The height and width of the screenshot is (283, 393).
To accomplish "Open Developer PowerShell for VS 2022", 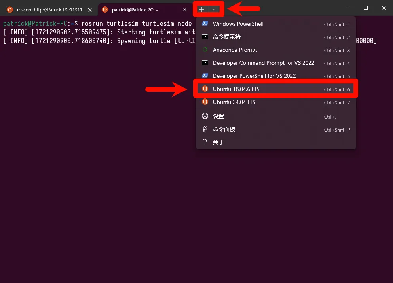I will [276, 76].
